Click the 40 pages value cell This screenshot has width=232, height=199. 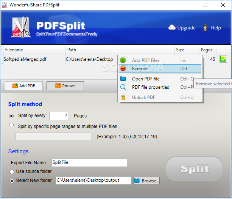coord(213,59)
